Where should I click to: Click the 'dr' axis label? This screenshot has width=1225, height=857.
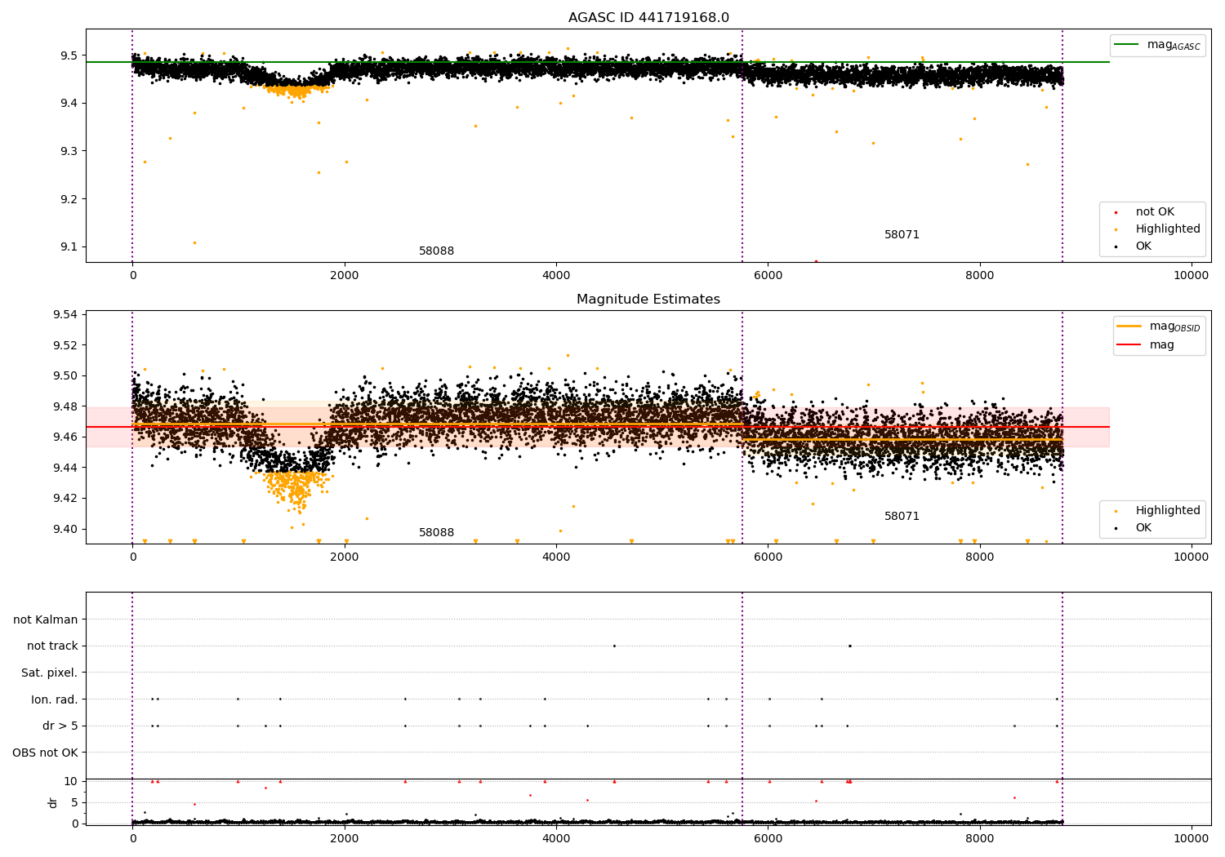click(53, 802)
